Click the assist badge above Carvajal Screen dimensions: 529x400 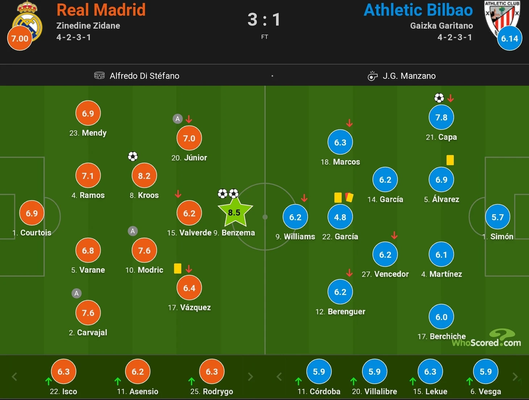click(76, 293)
